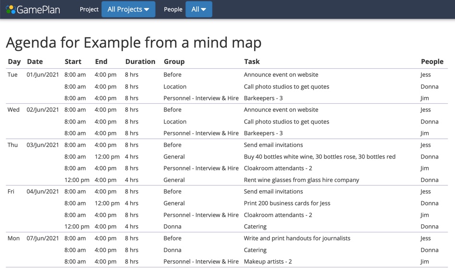The height and width of the screenshot is (268, 455).
Task: Click the Group column header
Action: tap(174, 61)
